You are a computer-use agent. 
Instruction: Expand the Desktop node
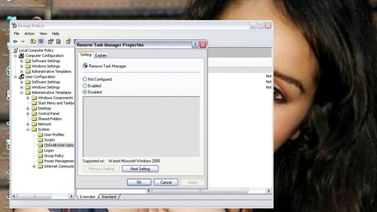click(28, 108)
